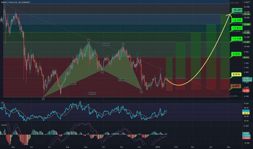
Task: Click the MACD indicator title
Action: tap(4, 125)
